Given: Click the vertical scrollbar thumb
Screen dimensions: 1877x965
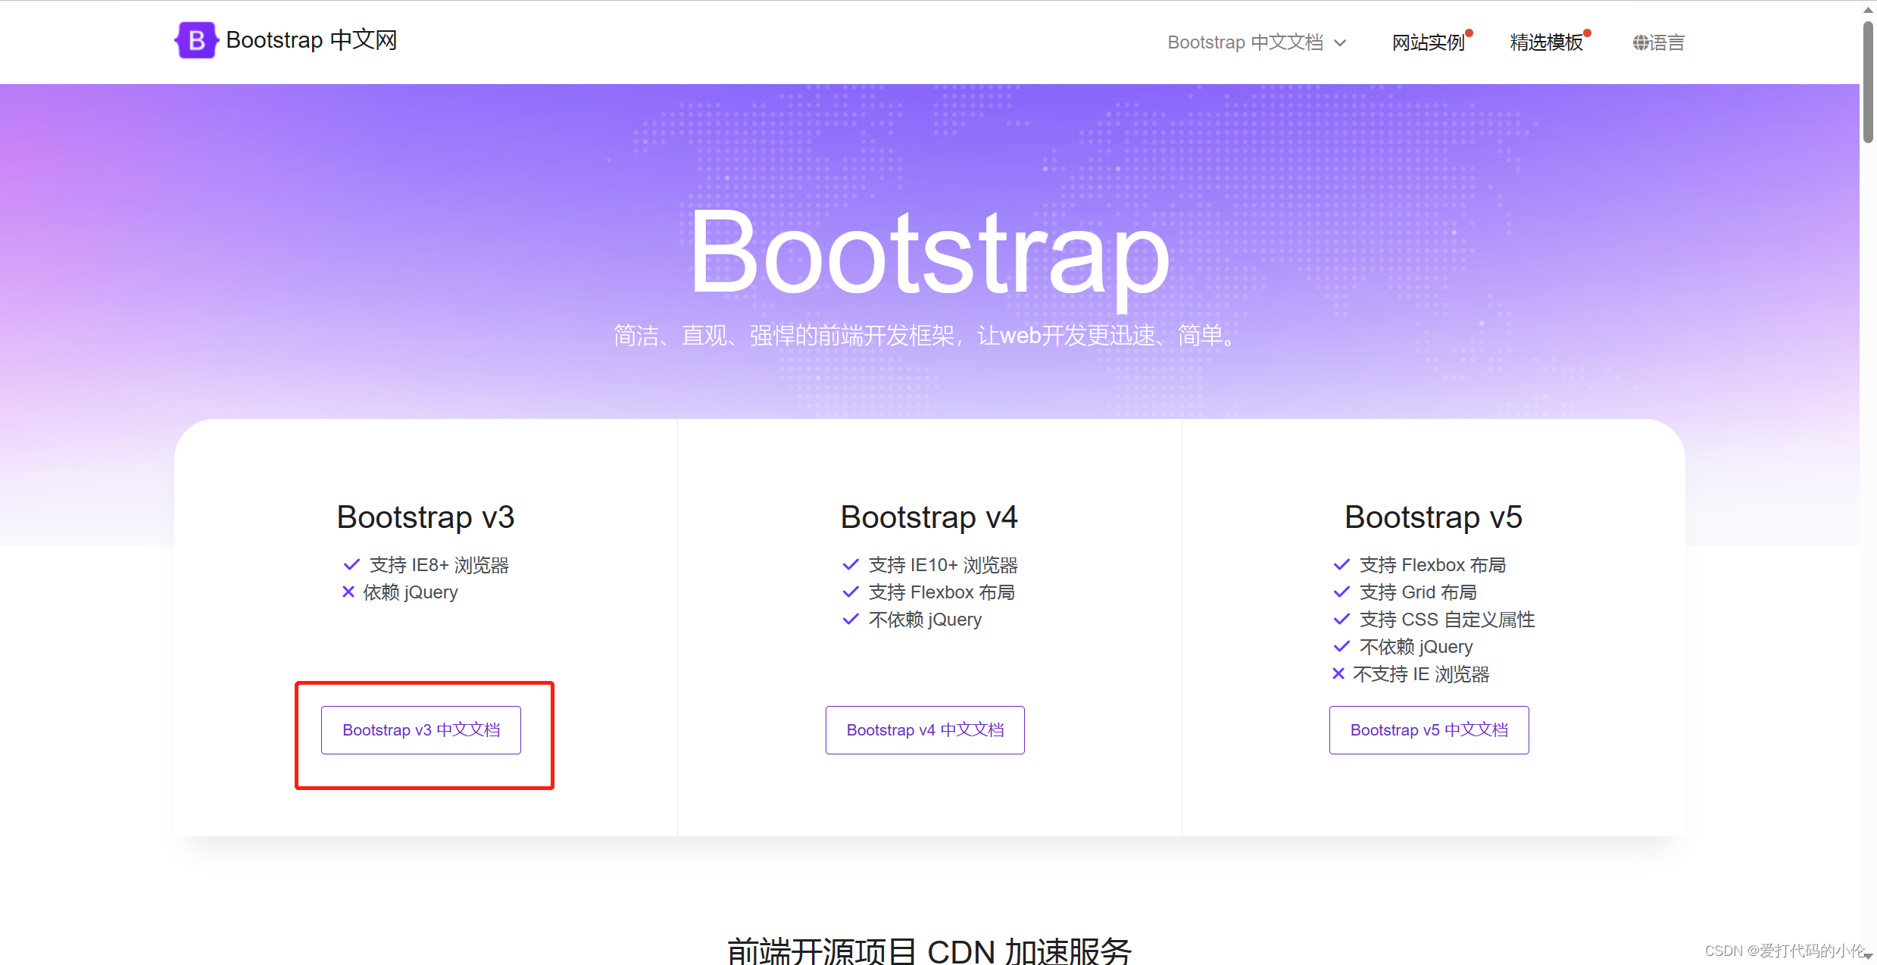Looking at the screenshot, I should (x=1868, y=81).
